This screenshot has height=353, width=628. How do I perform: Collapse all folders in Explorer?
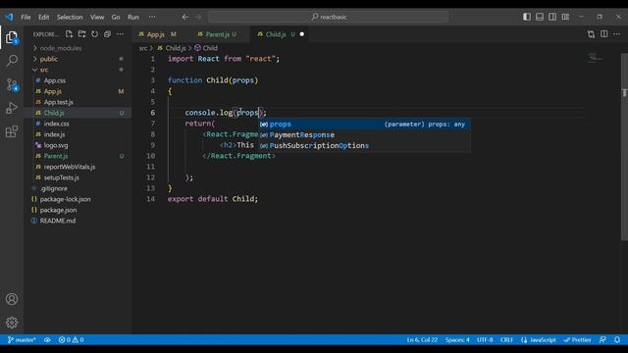[107, 34]
